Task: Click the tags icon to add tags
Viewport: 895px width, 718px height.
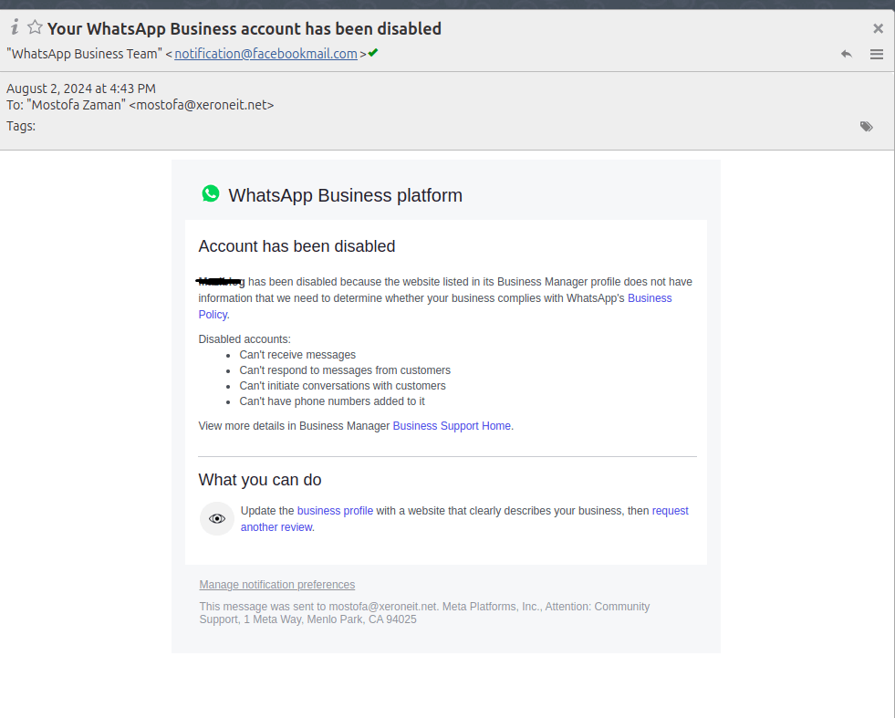Action: [867, 126]
